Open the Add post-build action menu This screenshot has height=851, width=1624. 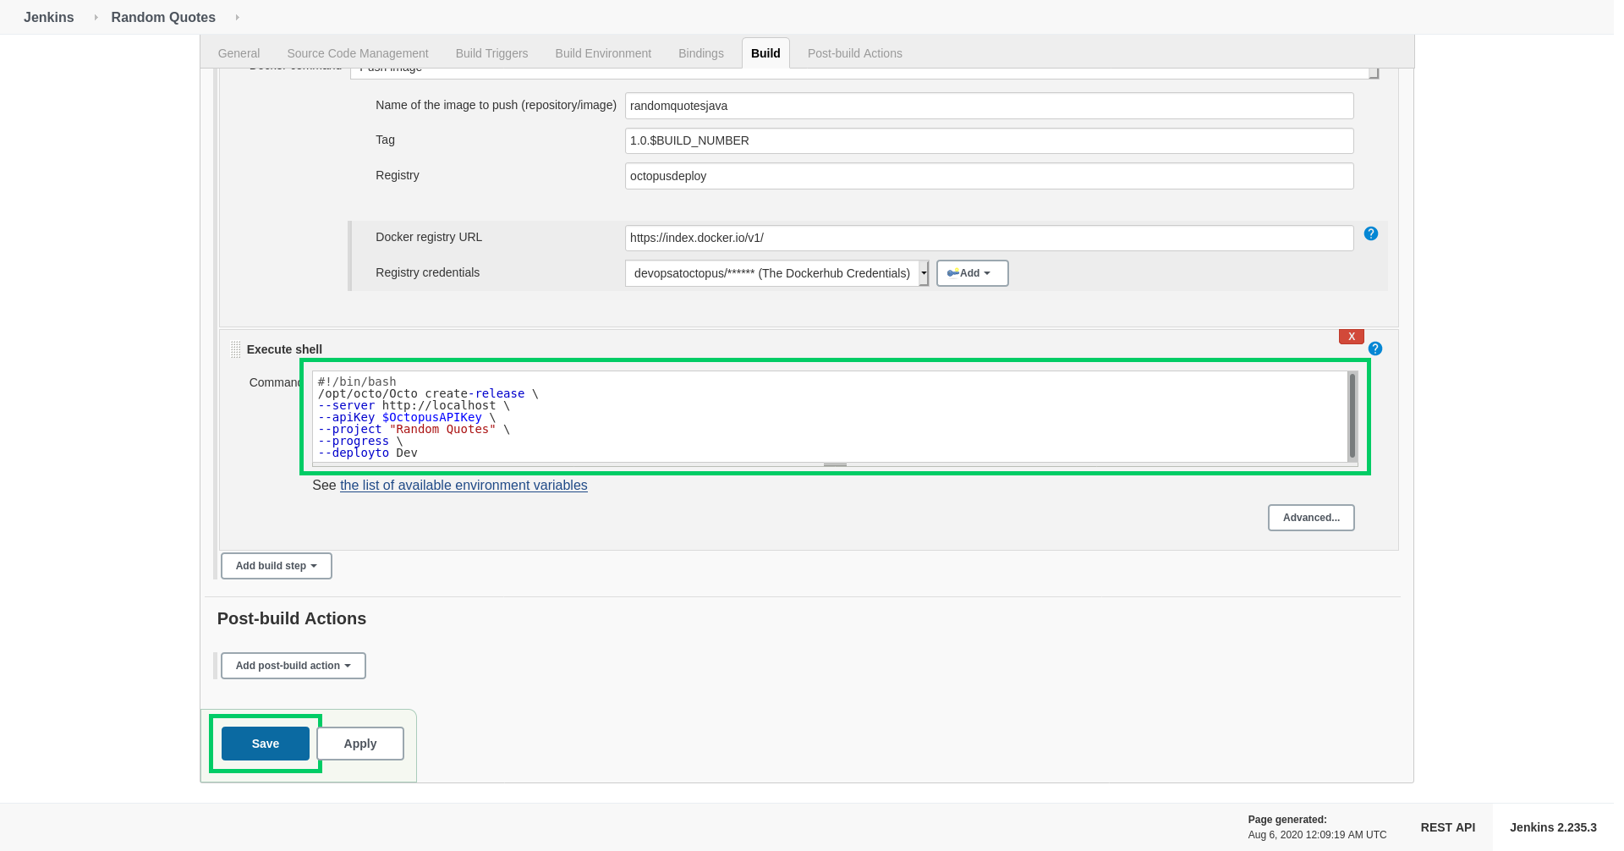(x=293, y=666)
